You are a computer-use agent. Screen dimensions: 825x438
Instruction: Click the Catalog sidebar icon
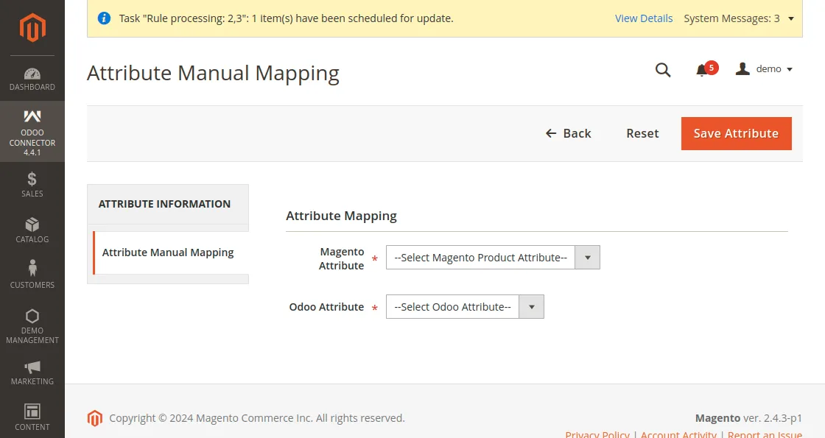pos(32,230)
